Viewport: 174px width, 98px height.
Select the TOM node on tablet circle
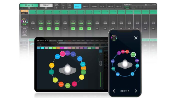[57, 56]
